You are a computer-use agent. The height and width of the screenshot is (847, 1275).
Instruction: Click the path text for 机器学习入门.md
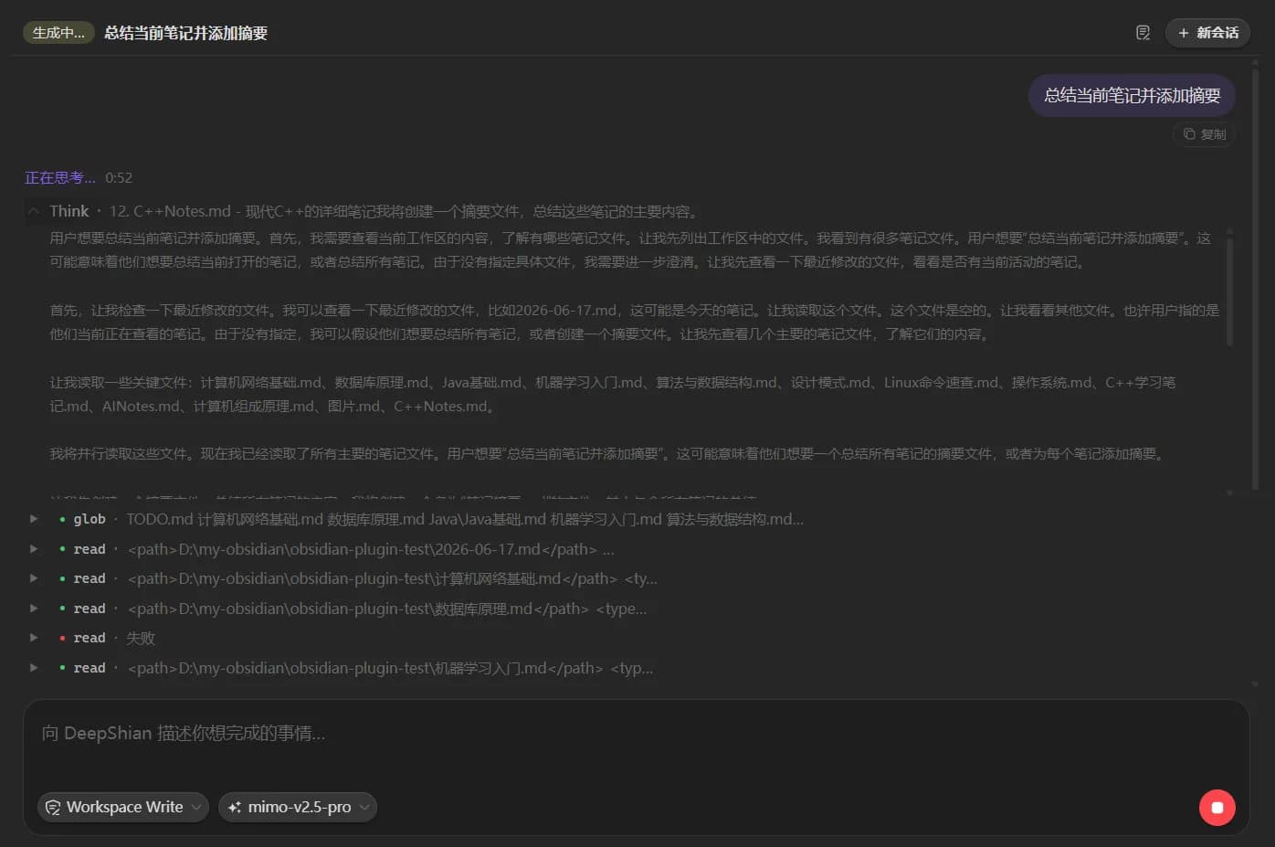(391, 668)
